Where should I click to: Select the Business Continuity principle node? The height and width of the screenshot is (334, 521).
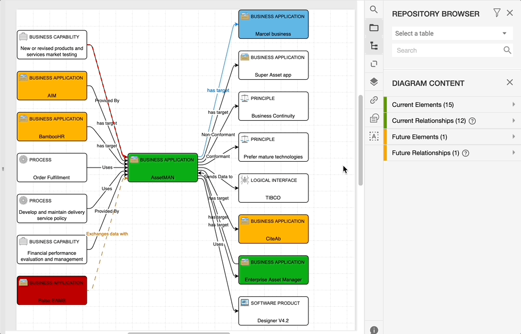point(273,106)
